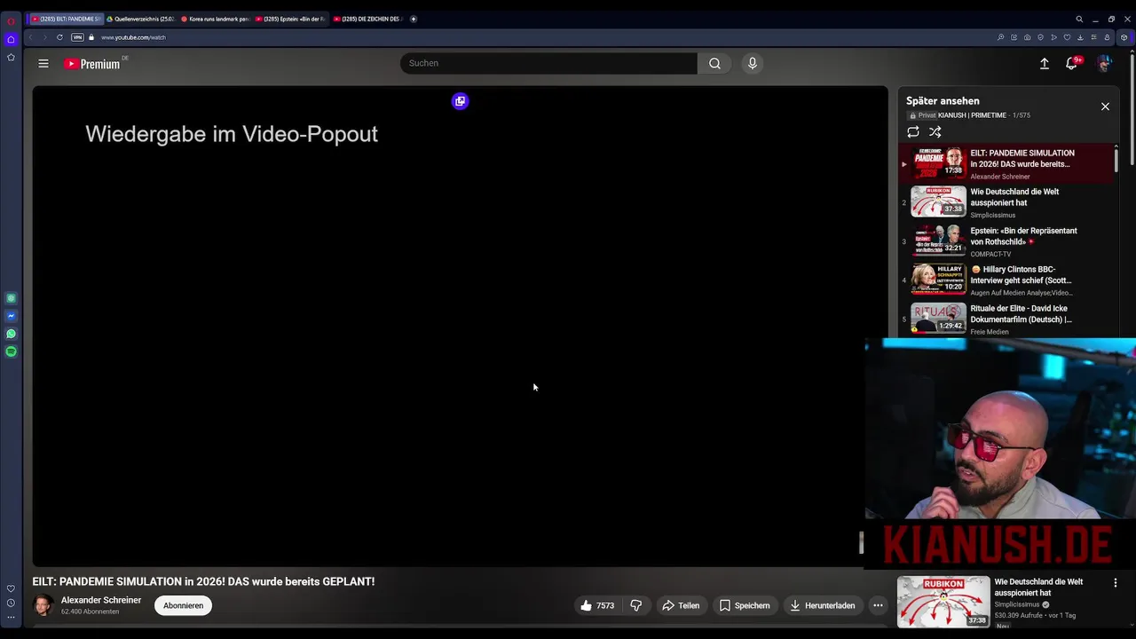Share the video via Teilen
The height and width of the screenshot is (639, 1136).
click(x=681, y=605)
